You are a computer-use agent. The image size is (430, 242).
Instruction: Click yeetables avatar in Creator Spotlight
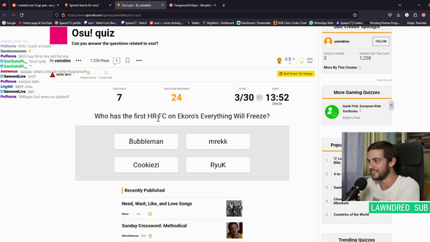(328, 42)
